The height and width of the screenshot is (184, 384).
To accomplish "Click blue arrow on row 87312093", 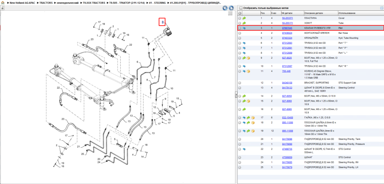I will 244,43.
